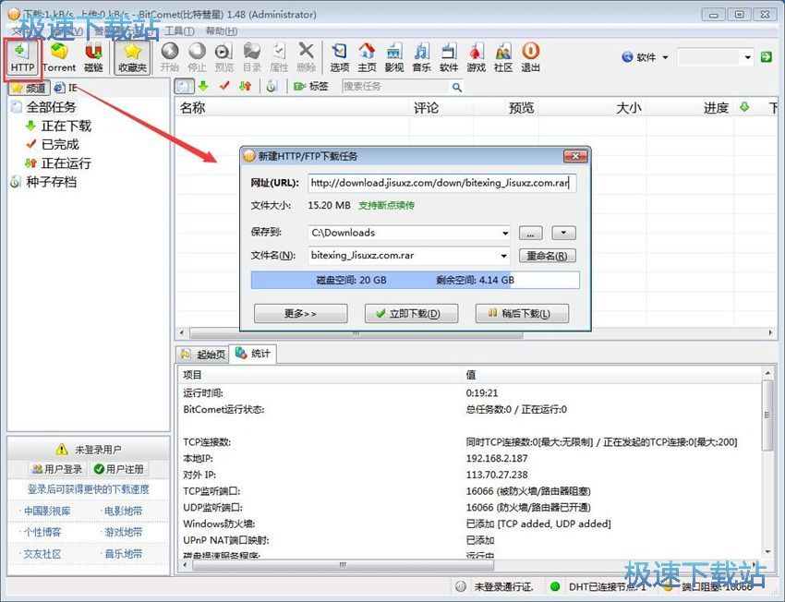Image resolution: width=785 pixels, height=602 pixels.
Task: Click the search magnifier icon
Action: pos(456,87)
